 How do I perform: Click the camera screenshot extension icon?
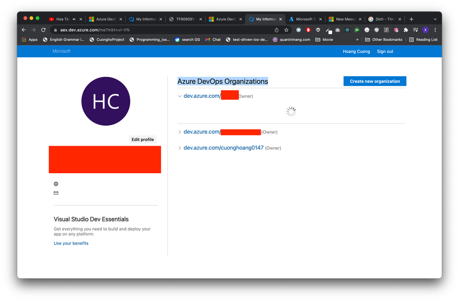click(338, 30)
